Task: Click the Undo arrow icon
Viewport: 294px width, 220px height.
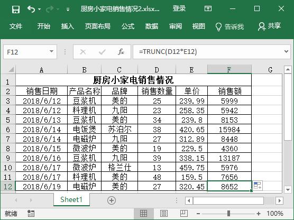Action: point(31,9)
